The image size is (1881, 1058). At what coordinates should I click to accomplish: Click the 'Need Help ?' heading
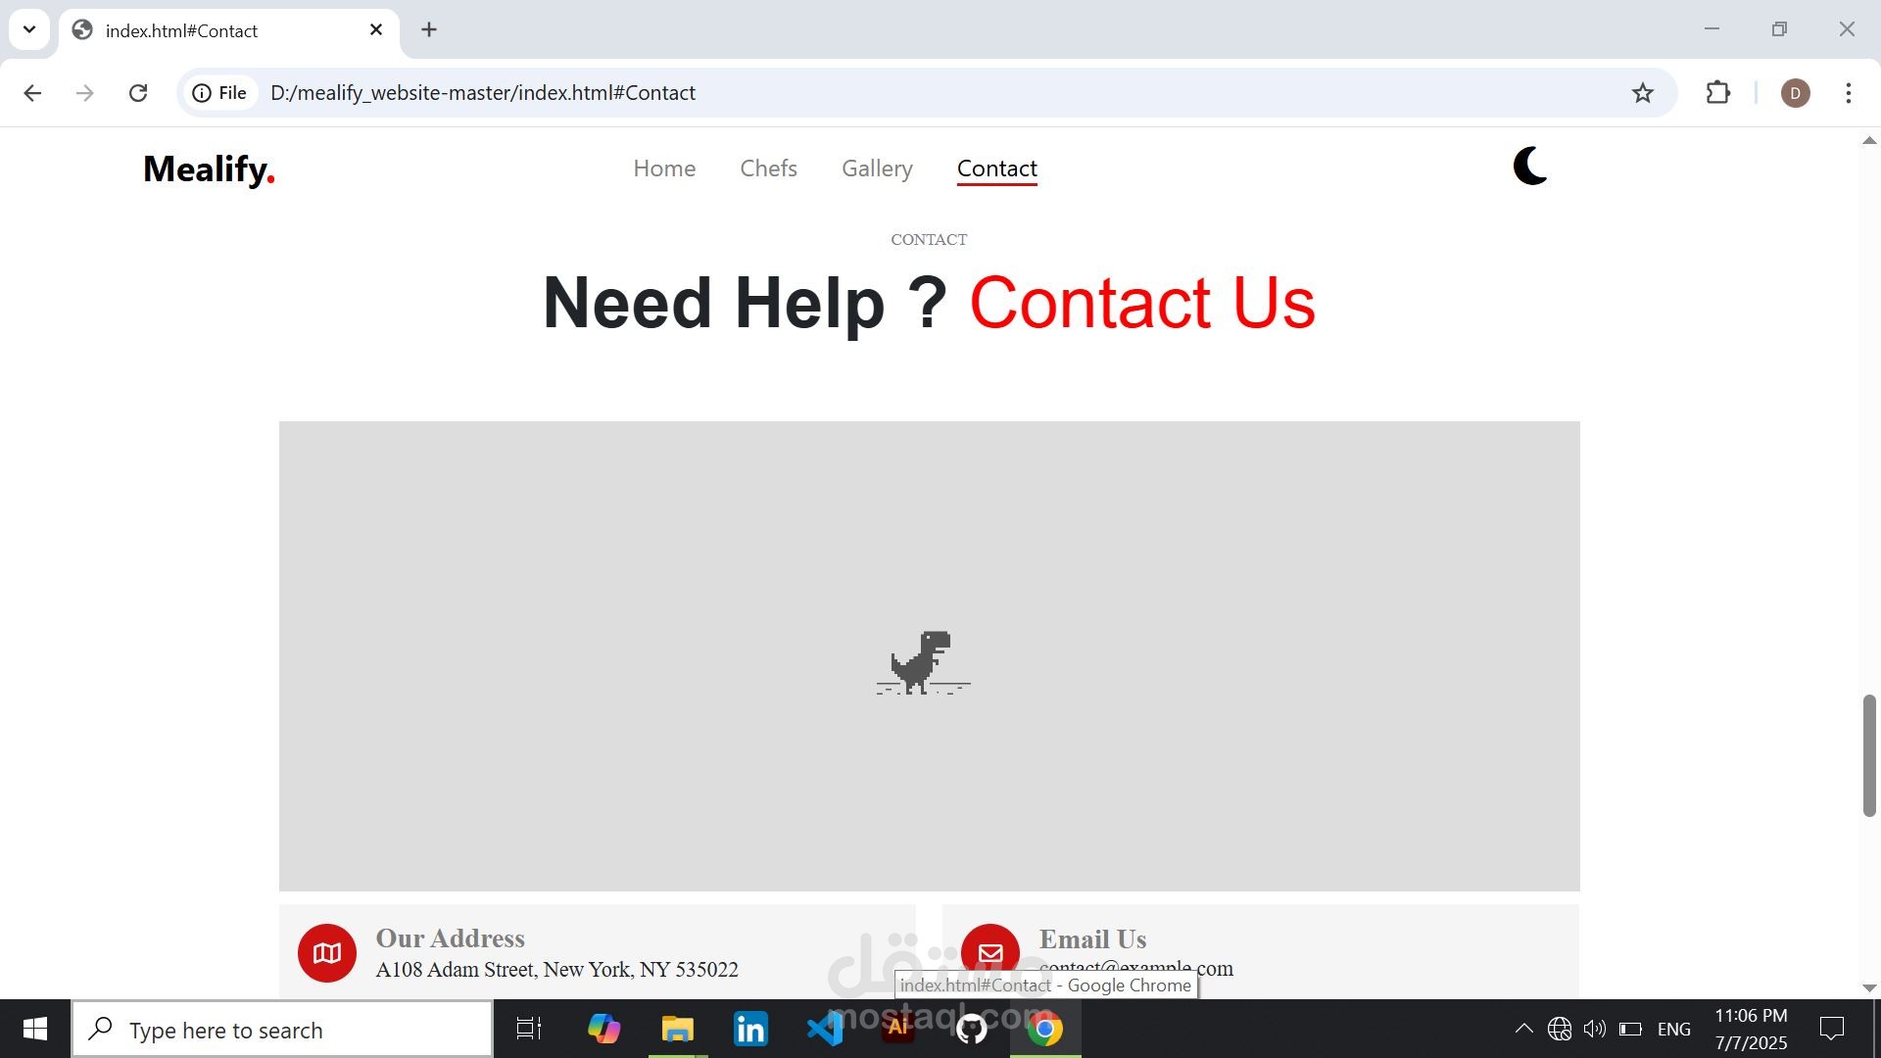point(745,303)
